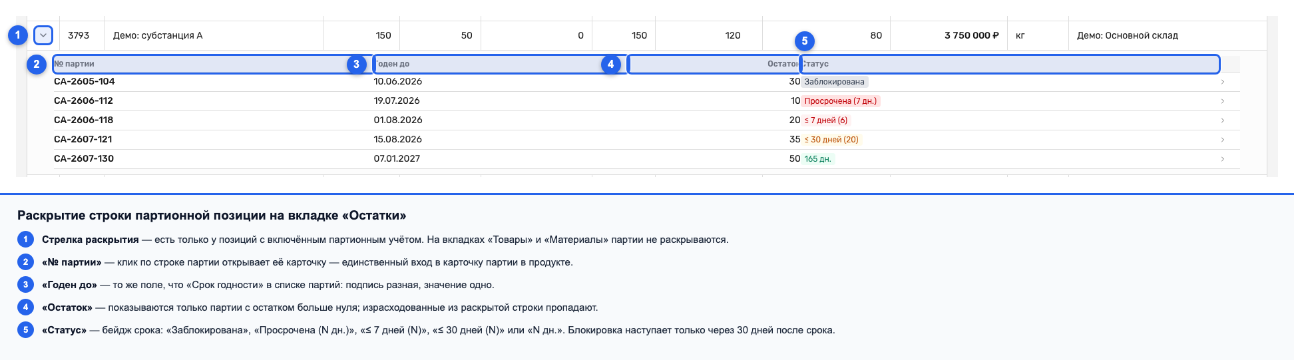
Task: Click chevron at end of CA-2605-104 row
Action: [1223, 82]
